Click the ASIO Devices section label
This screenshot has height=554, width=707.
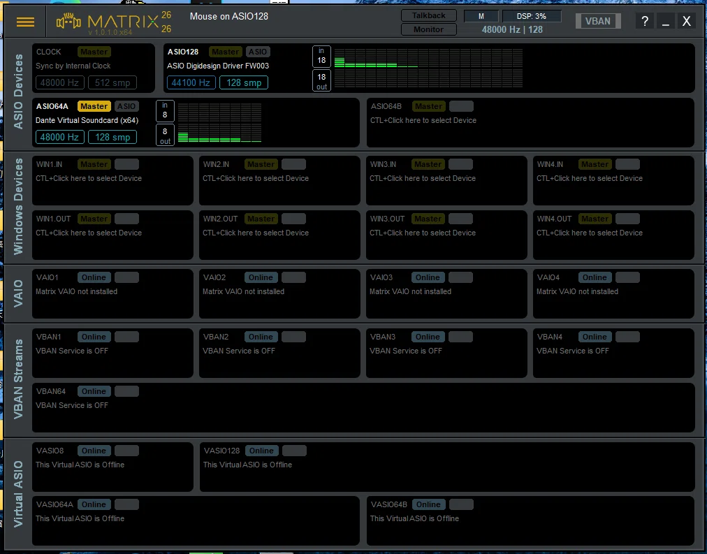pos(18,92)
